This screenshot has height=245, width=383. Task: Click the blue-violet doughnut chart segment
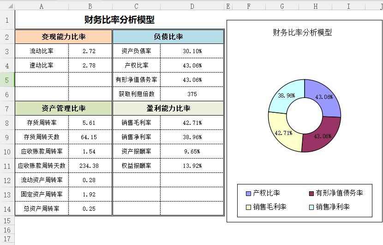coord(323,97)
